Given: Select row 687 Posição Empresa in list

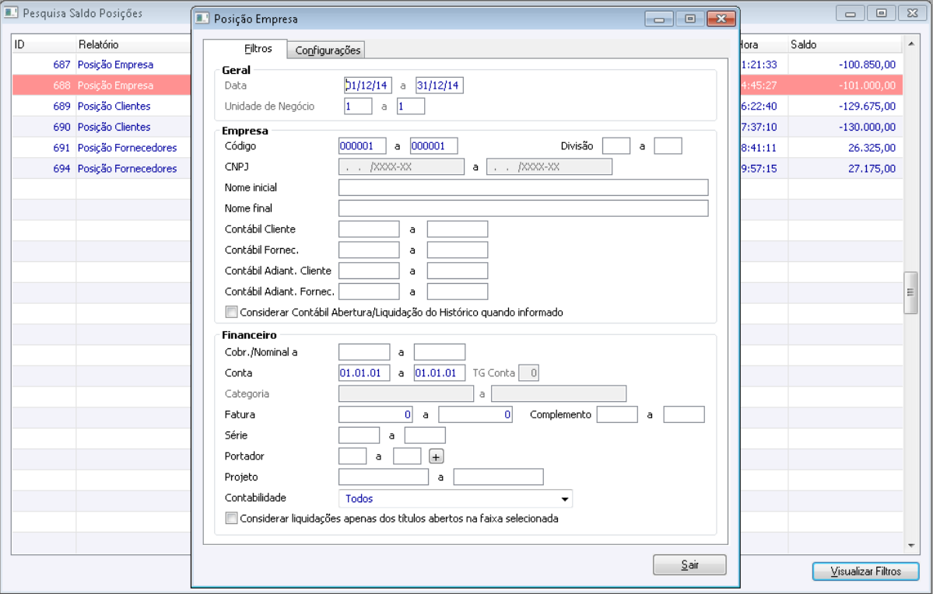Looking at the screenshot, I should tap(102, 65).
